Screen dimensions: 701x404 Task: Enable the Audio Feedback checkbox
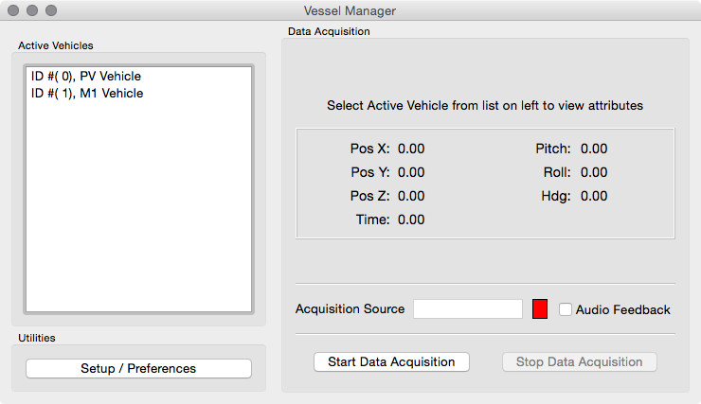pos(566,309)
